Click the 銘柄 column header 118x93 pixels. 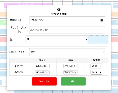71,60
